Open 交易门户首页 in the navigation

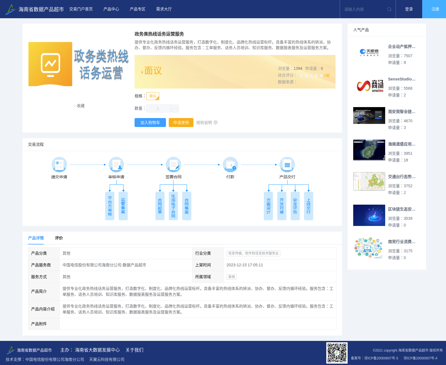[81, 9]
